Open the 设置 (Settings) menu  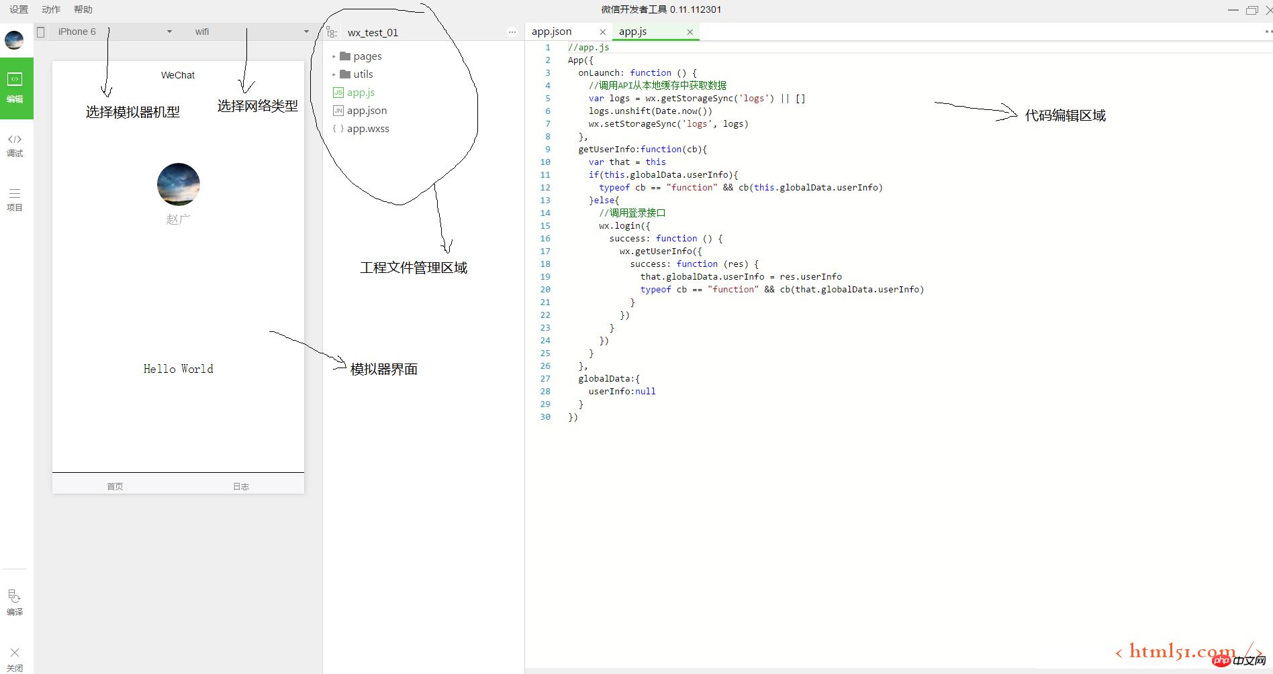pos(19,9)
